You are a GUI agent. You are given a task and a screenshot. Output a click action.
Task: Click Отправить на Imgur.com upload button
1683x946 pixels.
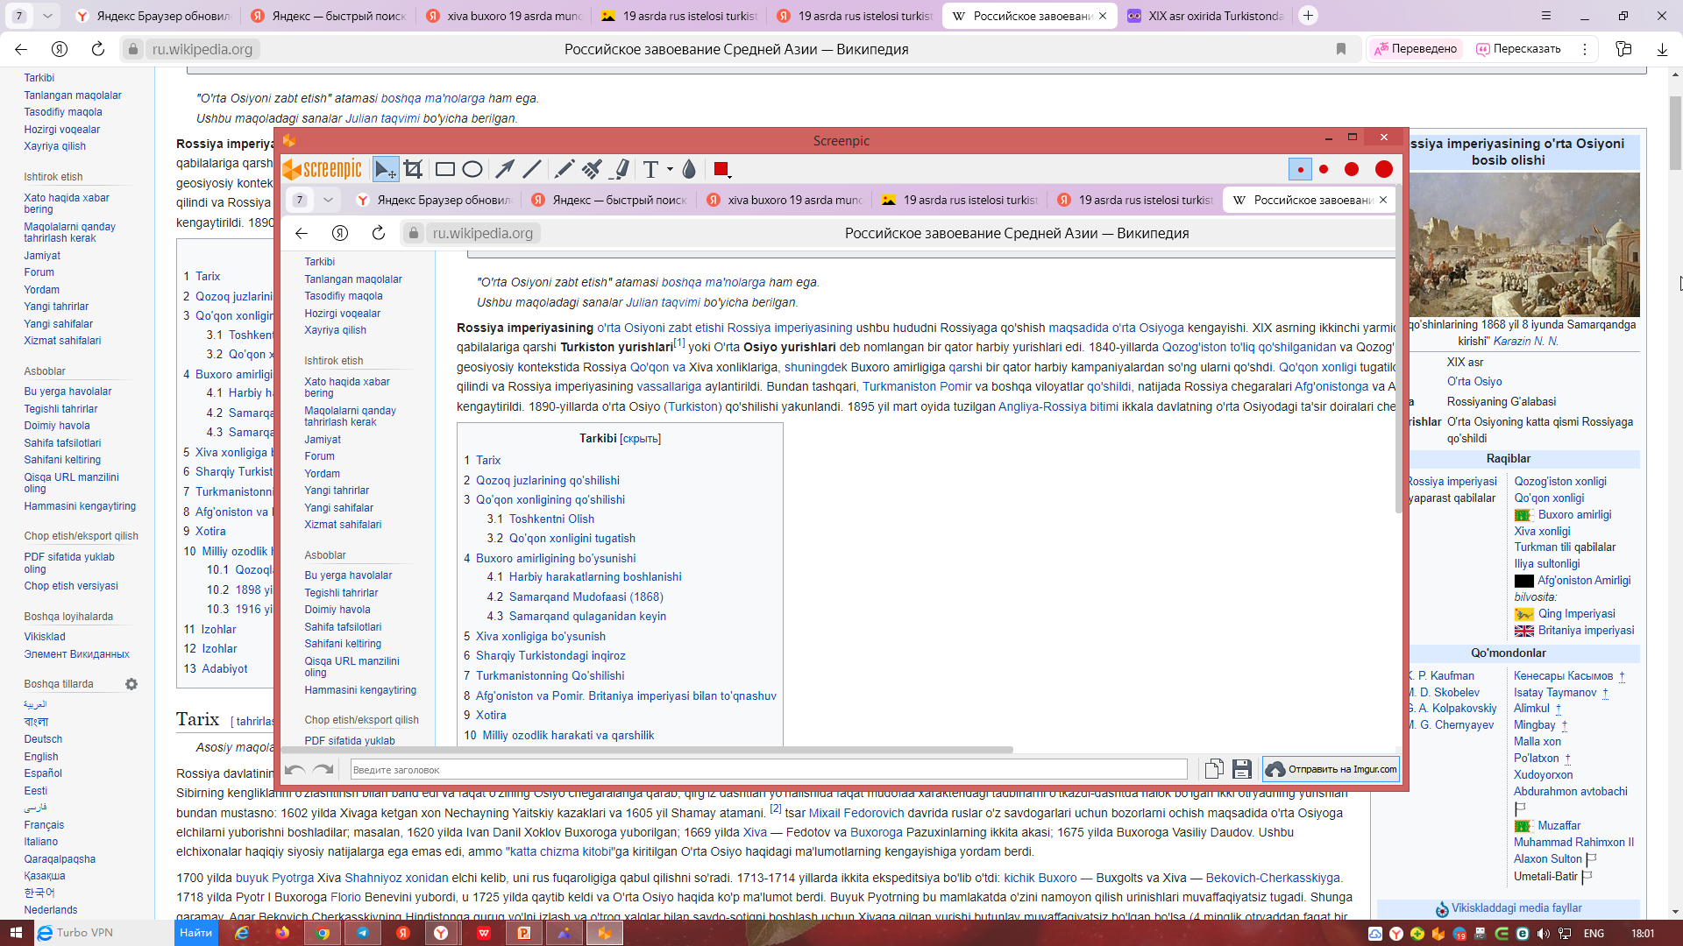[x=1331, y=769]
